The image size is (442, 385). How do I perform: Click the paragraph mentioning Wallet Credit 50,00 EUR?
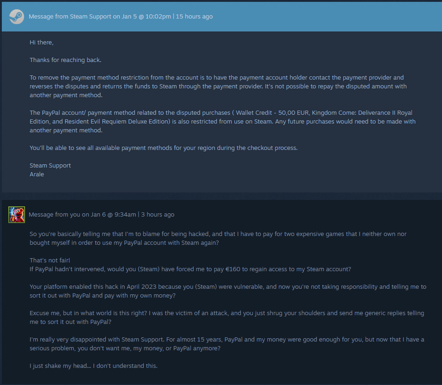pyautogui.click(x=223, y=121)
